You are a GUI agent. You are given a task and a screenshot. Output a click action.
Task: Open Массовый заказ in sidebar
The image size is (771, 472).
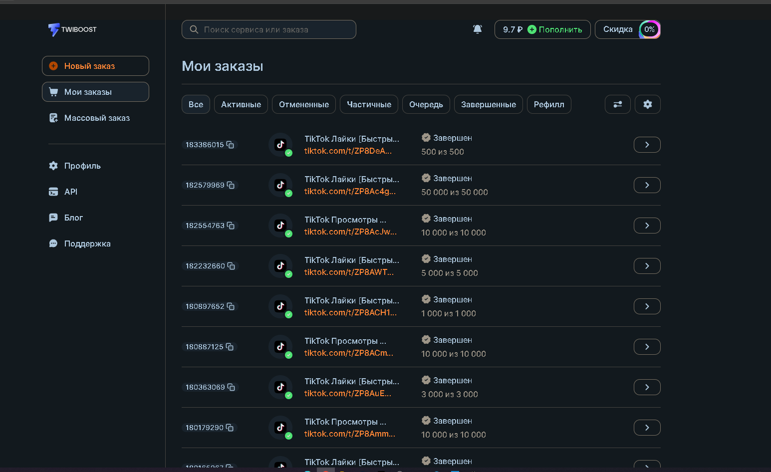point(90,118)
